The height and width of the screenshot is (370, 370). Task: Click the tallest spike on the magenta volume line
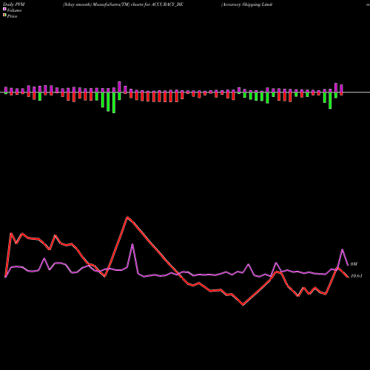point(132,244)
